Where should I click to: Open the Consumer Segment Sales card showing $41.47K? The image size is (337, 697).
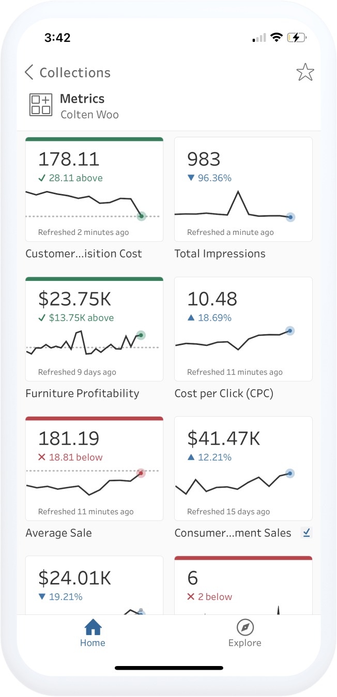[x=243, y=468]
